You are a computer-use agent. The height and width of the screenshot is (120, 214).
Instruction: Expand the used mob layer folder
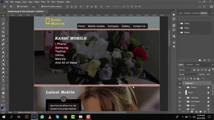[186, 98]
